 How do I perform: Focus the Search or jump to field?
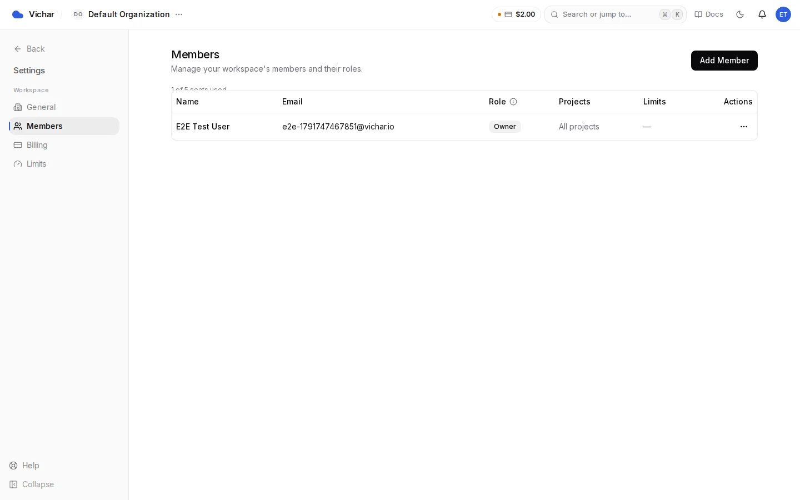pos(616,14)
